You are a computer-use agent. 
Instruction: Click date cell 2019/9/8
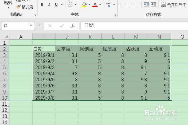(x=44, y=98)
